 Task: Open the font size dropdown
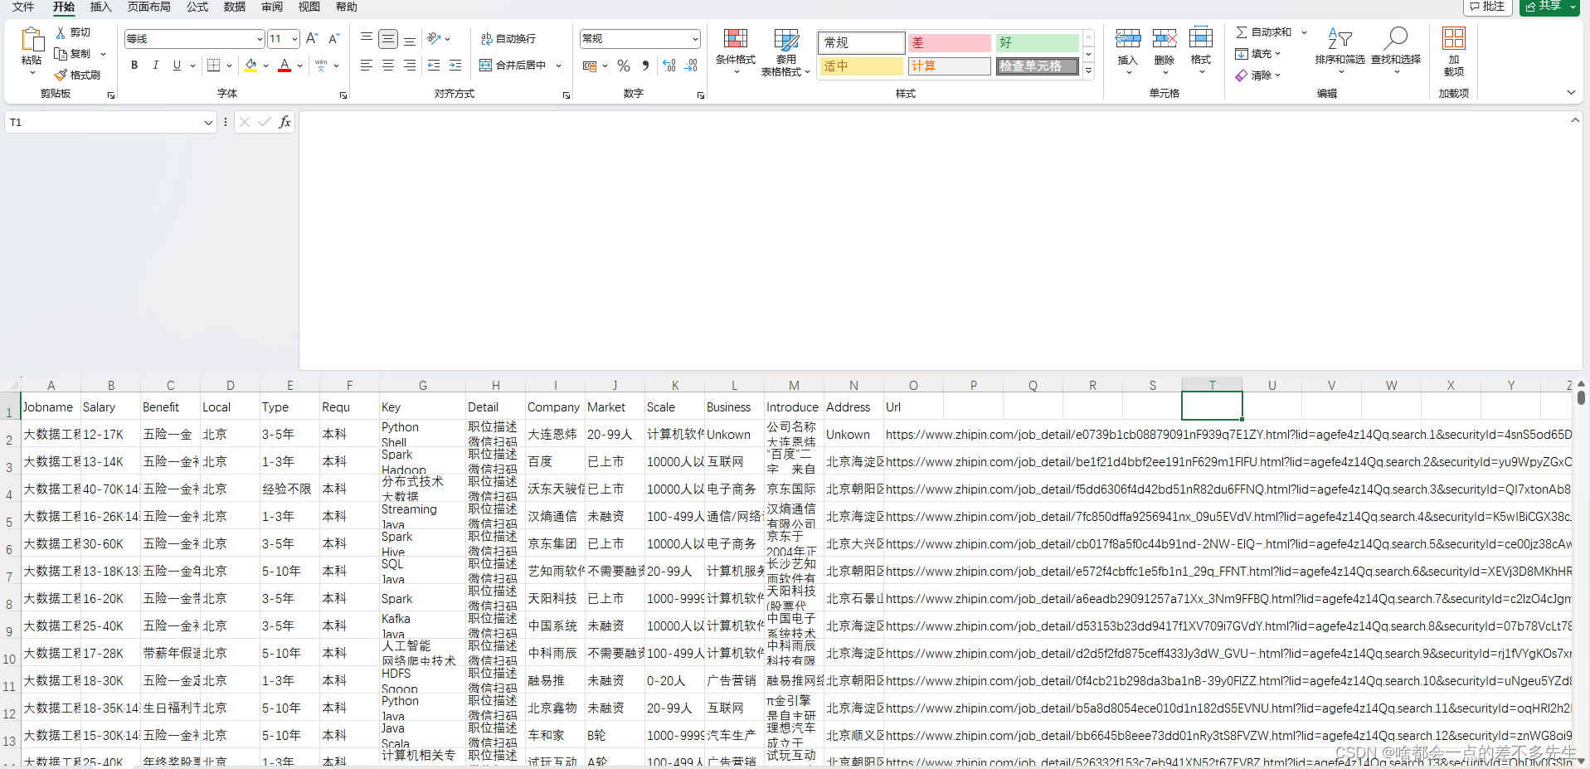point(294,39)
